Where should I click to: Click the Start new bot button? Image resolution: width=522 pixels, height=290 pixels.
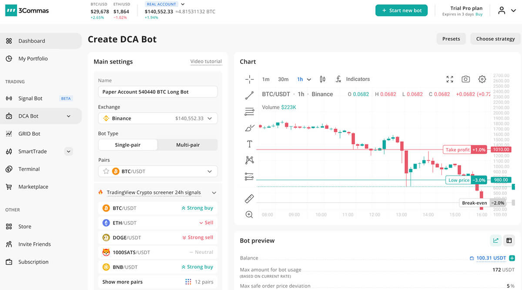[402, 10]
